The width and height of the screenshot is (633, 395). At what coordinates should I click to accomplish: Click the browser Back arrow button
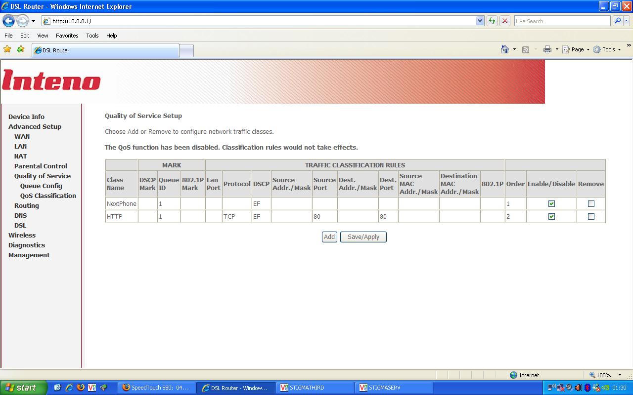[x=8, y=21]
